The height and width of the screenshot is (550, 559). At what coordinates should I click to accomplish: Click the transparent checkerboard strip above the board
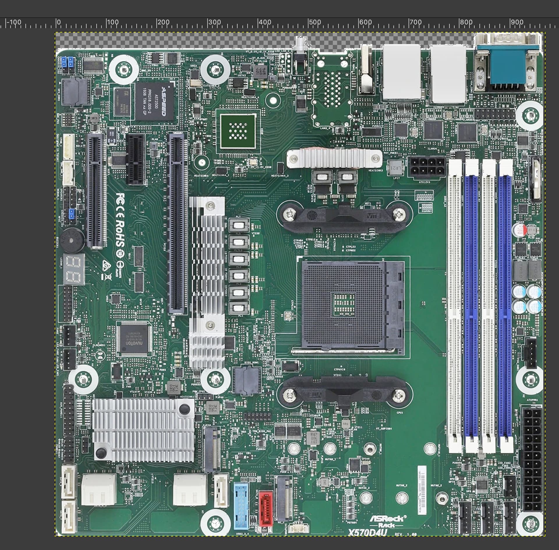tap(175, 40)
